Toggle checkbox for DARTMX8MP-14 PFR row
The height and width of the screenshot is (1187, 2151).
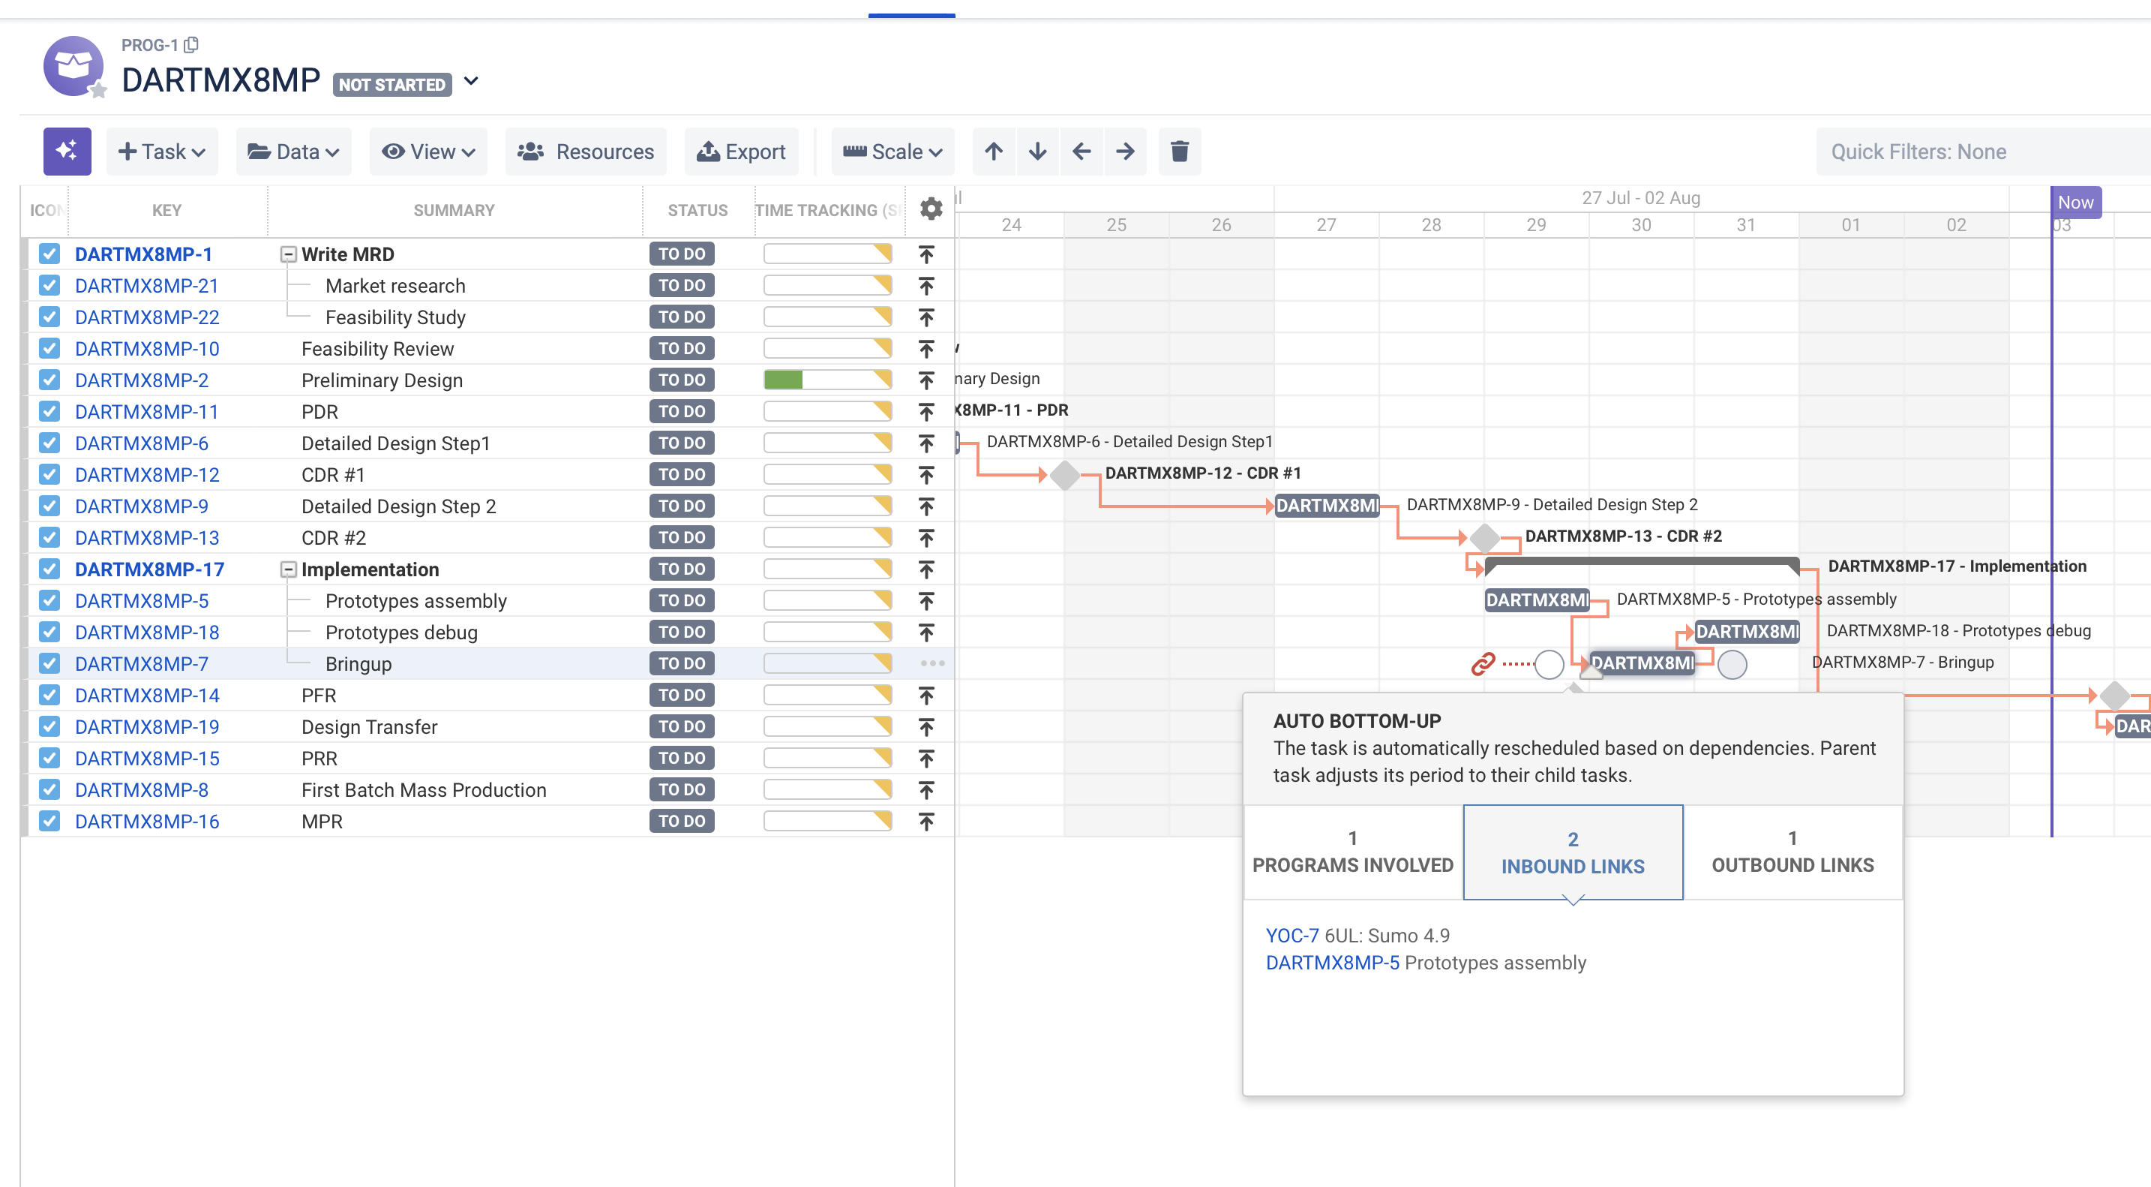click(x=49, y=695)
